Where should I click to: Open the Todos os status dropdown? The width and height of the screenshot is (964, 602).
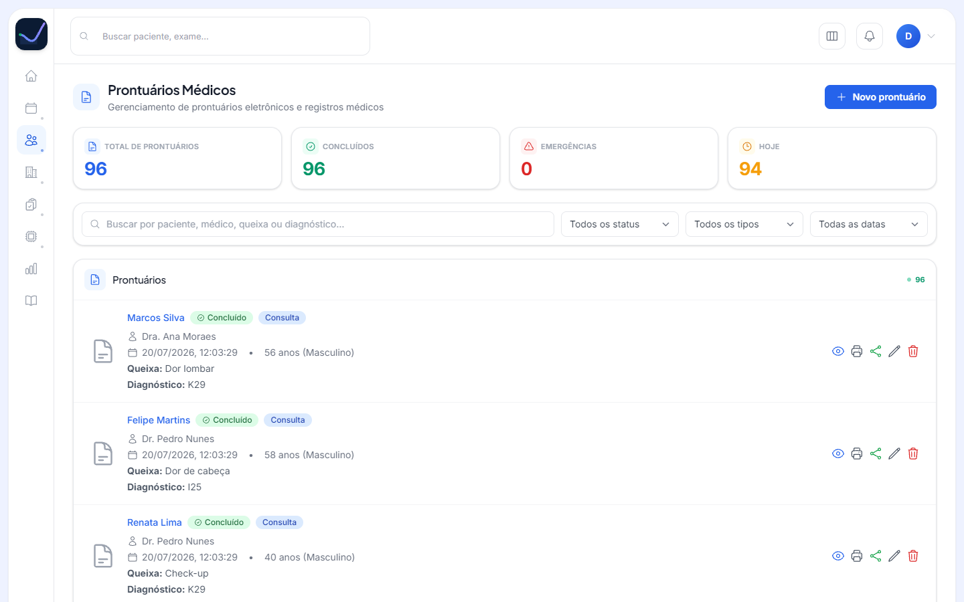pos(620,224)
